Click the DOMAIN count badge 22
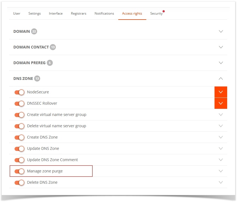239x203 pixels. point(34,31)
